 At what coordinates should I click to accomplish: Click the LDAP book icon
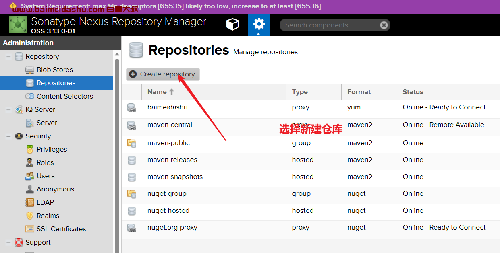(30, 202)
